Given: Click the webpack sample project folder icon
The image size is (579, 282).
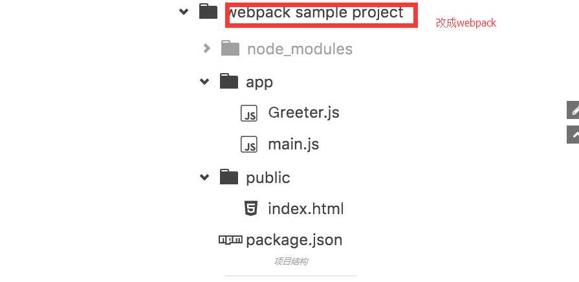Looking at the screenshot, I should (x=208, y=12).
